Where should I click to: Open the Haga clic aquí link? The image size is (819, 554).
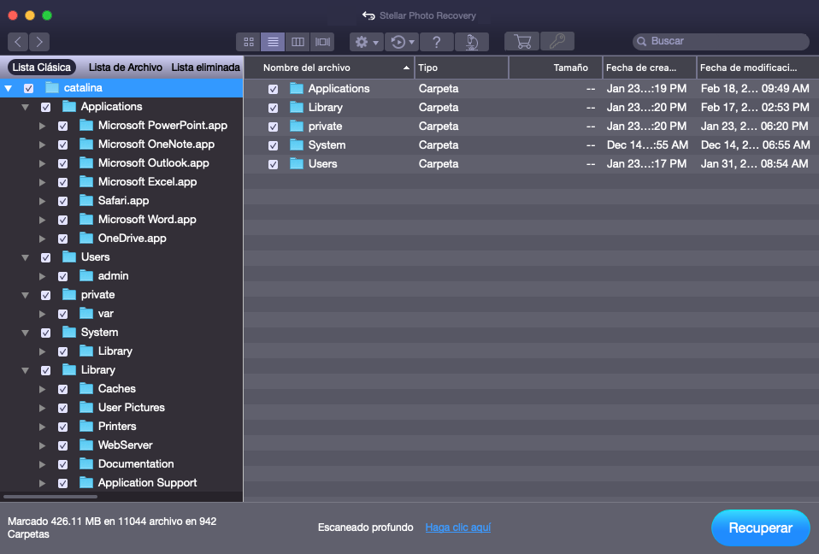click(458, 527)
